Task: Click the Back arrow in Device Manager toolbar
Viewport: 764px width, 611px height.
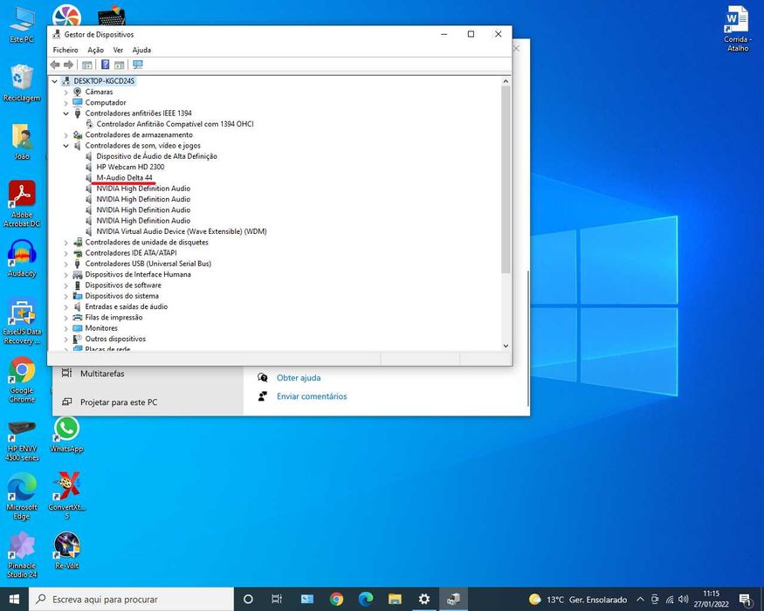Action: [55, 65]
